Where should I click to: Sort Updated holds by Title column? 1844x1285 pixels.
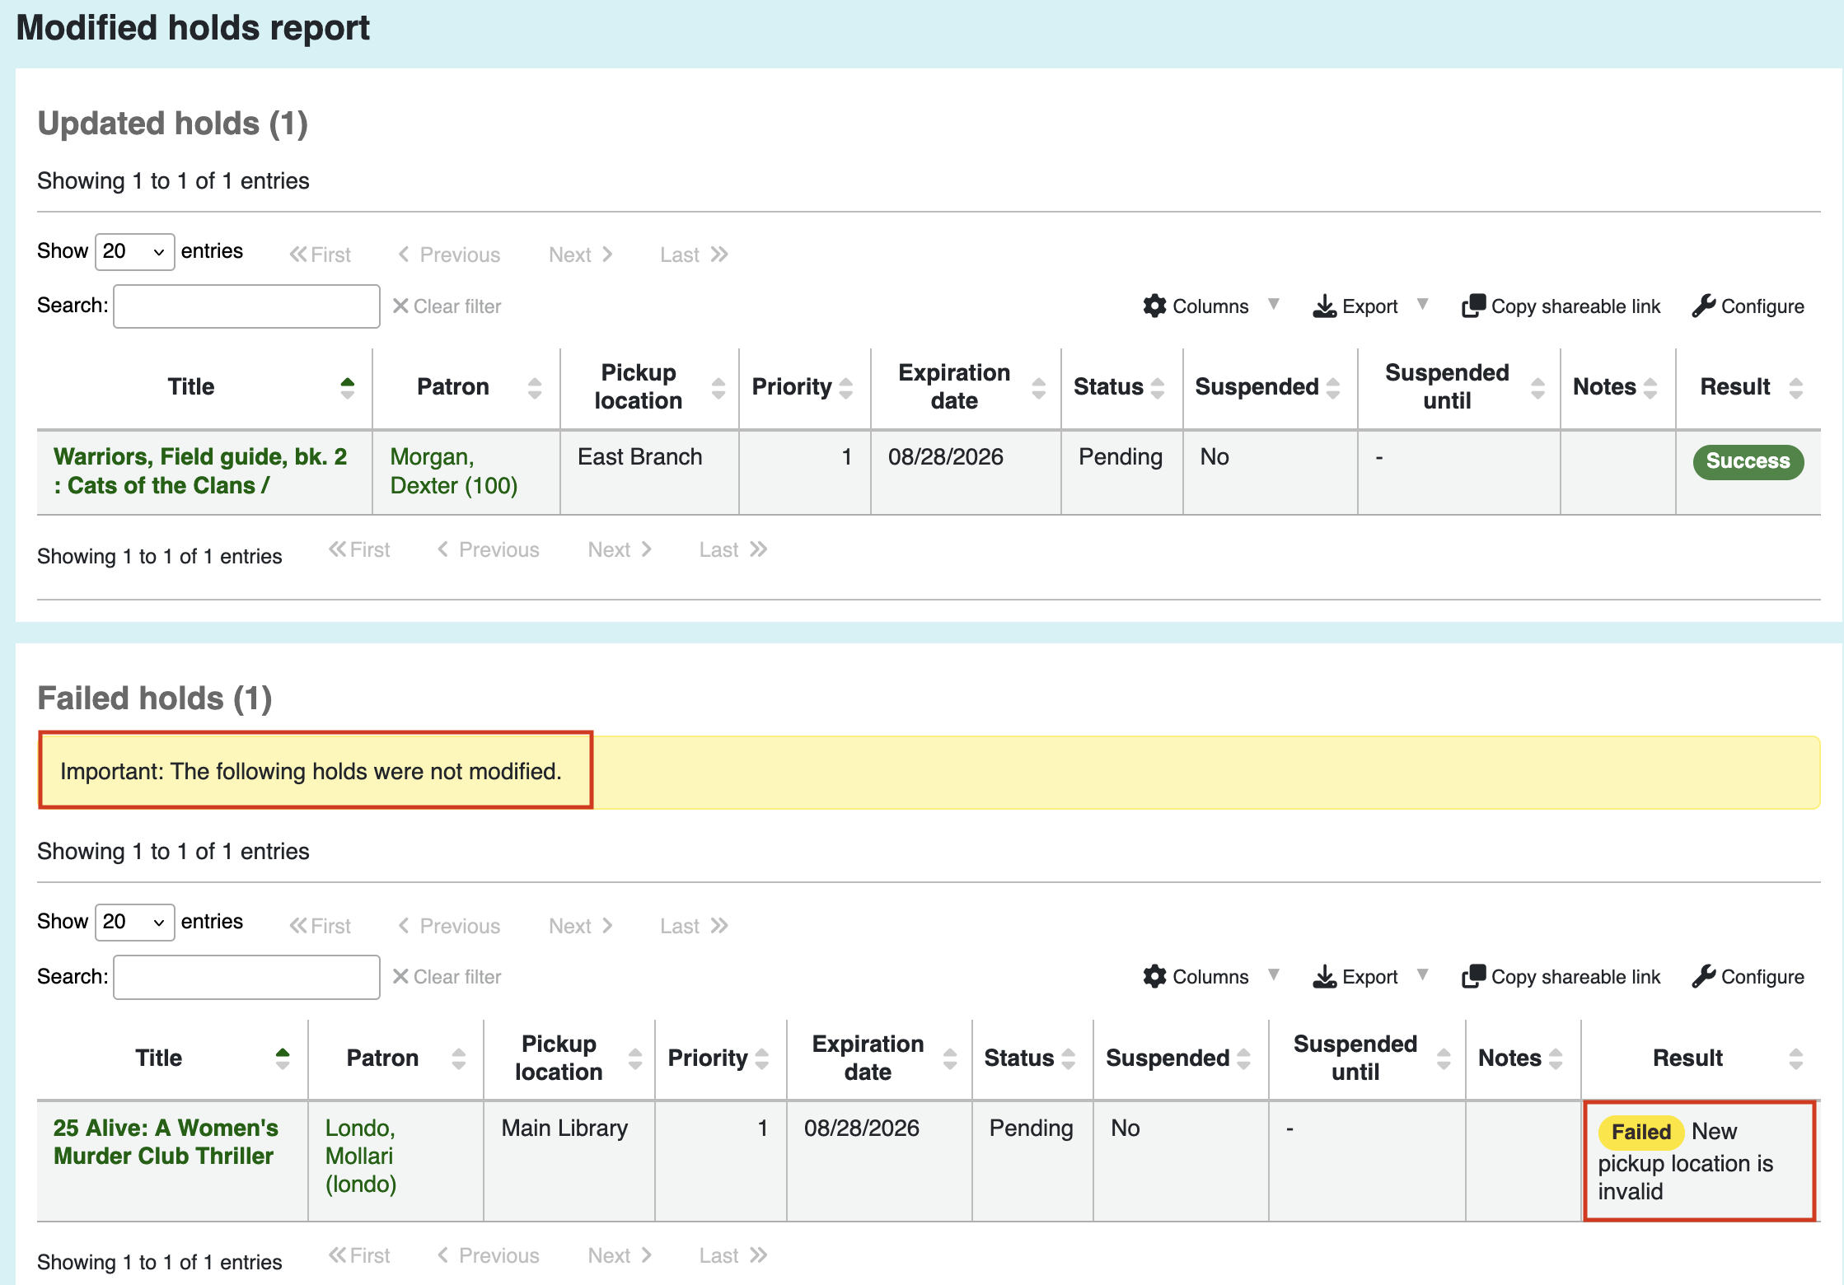coord(204,387)
